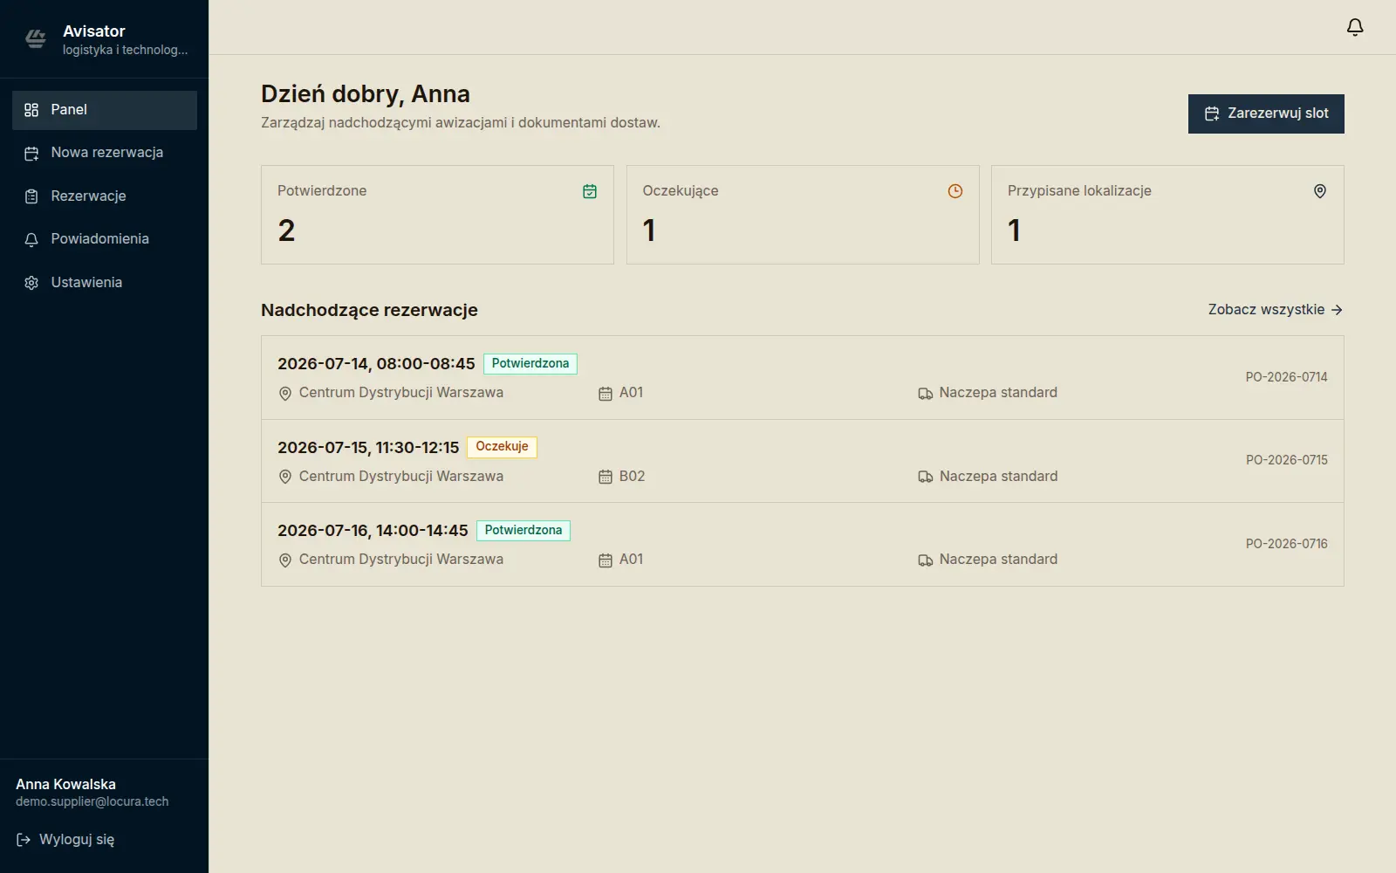This screenshot has width=1396, height=873.
Task: Click the logout arrow icon
Action: (24, 840)
